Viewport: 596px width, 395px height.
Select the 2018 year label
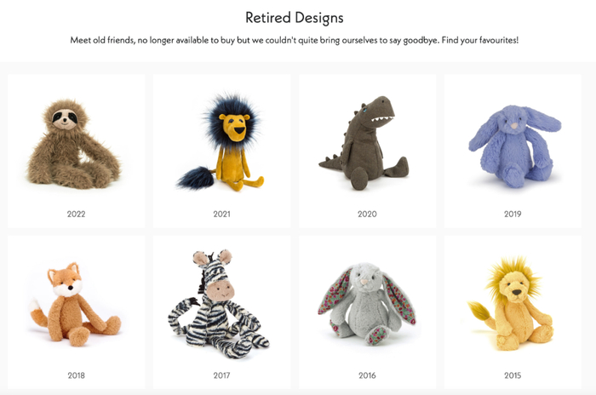[76, 375]
